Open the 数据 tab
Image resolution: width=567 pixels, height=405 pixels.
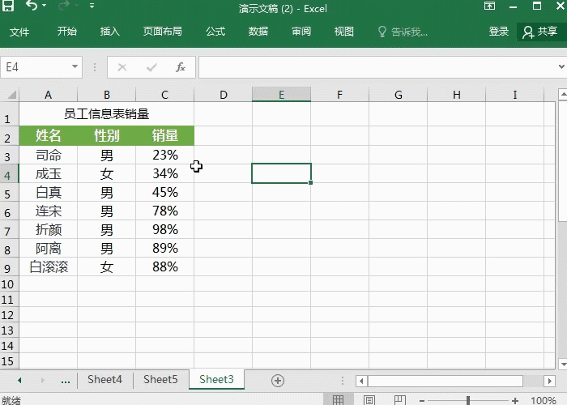[258, 32]
